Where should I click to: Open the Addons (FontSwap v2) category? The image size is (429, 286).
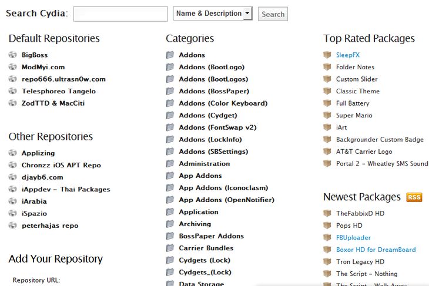217,127
